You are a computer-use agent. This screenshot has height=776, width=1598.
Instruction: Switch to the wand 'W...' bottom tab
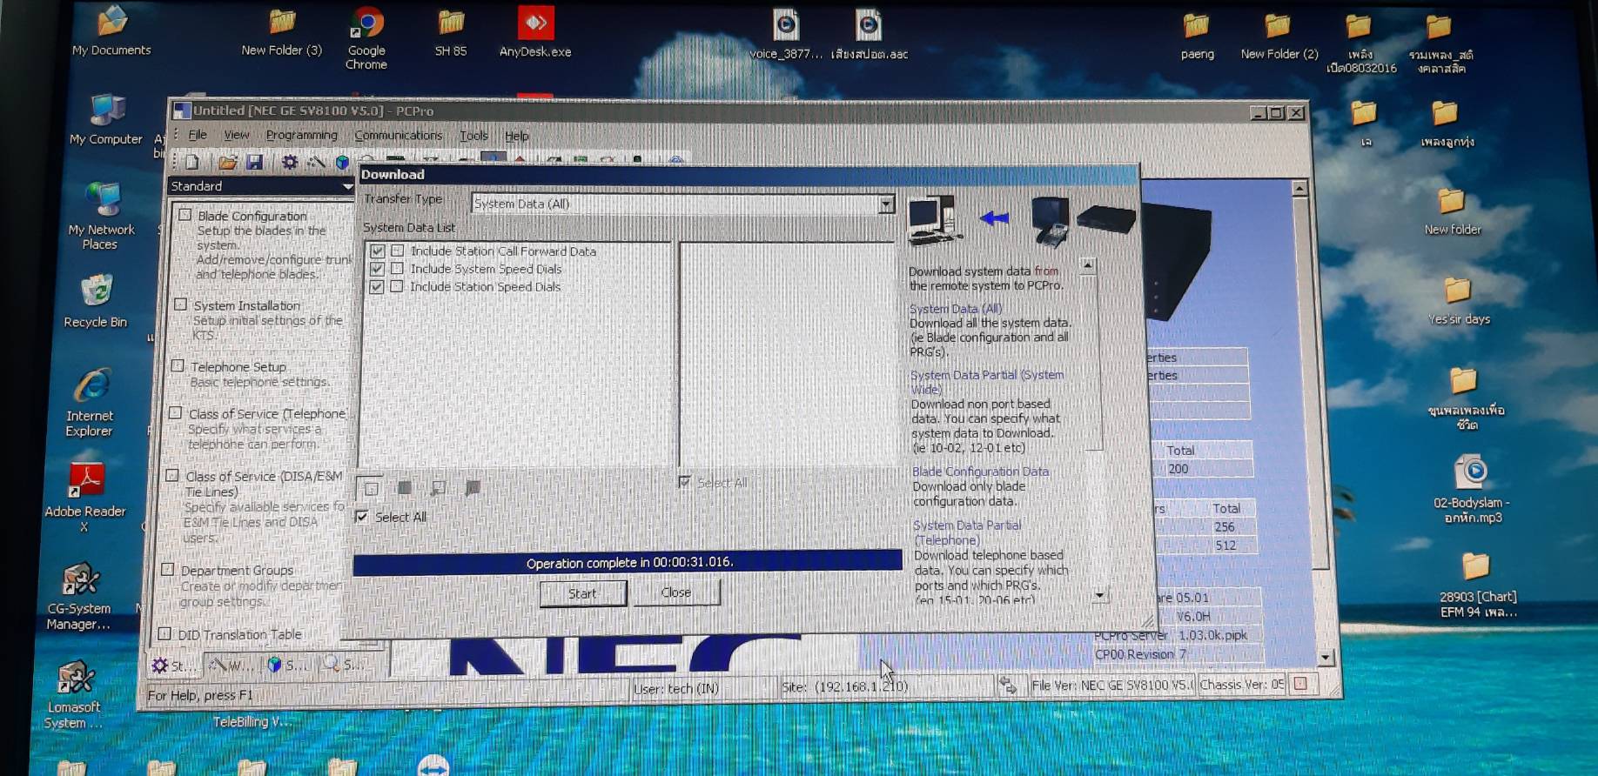[x=230, y=666]
